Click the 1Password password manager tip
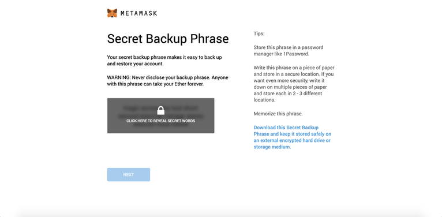This screenshot has height=217, width=442. (x=289, y=50)
